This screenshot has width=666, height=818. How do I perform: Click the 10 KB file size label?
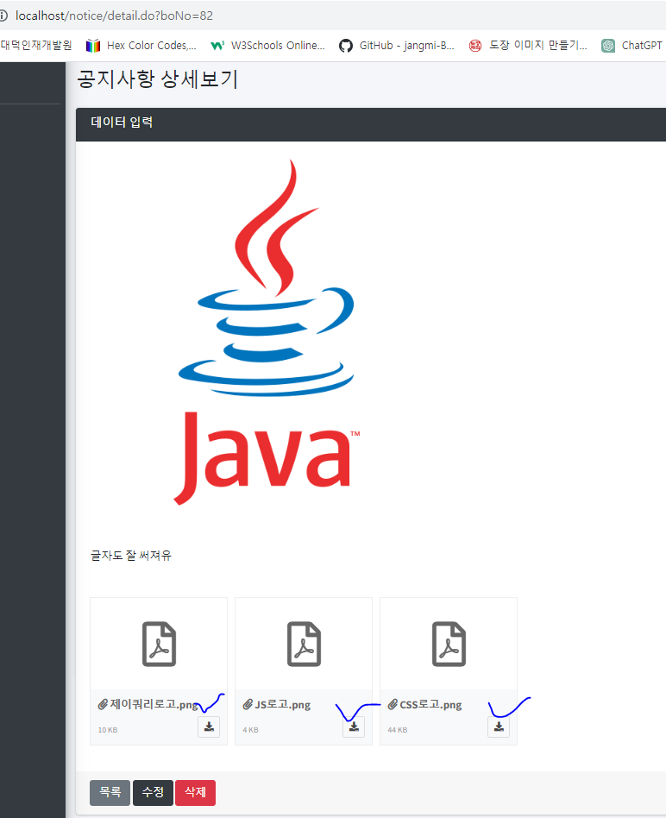[108, 730]
